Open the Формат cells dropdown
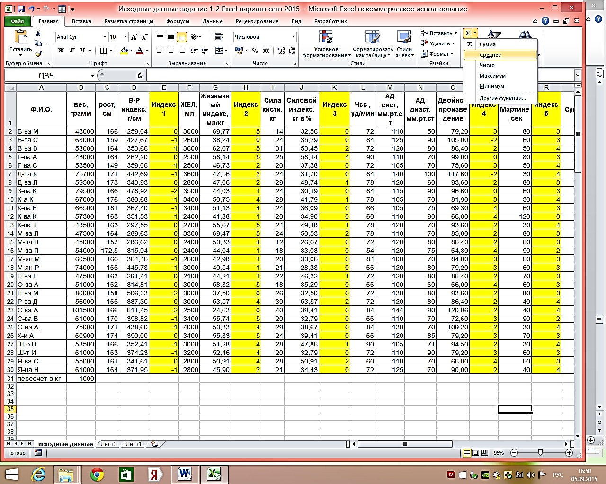This screenshot has width=606, height=484. point(437,54)
